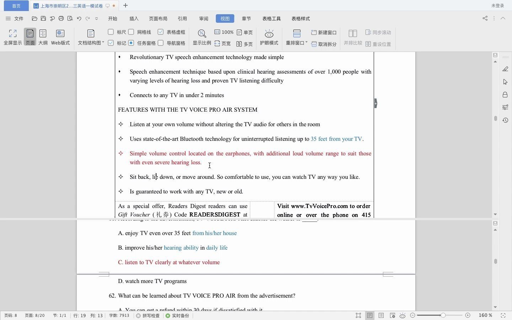Screen dimensions: 512x320
Task: Select single page (单页) view
Action: click(x=245, y=32)
